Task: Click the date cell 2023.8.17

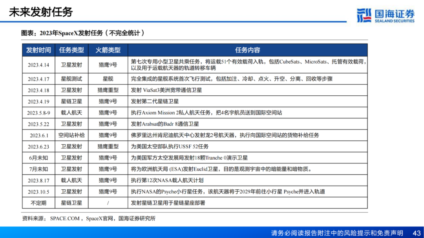Action: click(38, 180)
